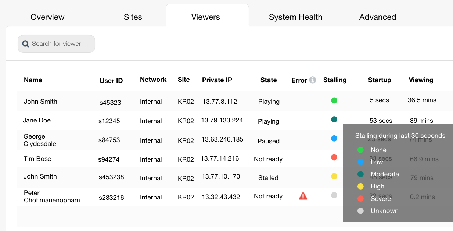Focus the Search for viewer field
Screen dimensions: 453x231
coord(56,44)
